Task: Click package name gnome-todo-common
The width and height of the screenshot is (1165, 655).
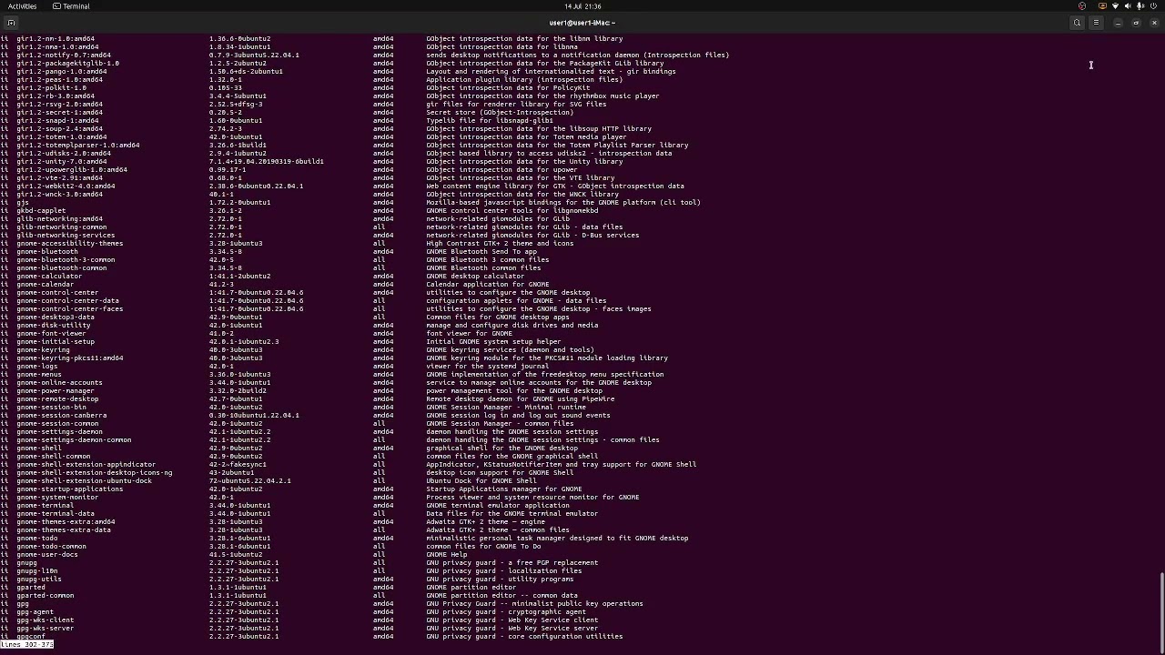Action: (x=51, y=547)
